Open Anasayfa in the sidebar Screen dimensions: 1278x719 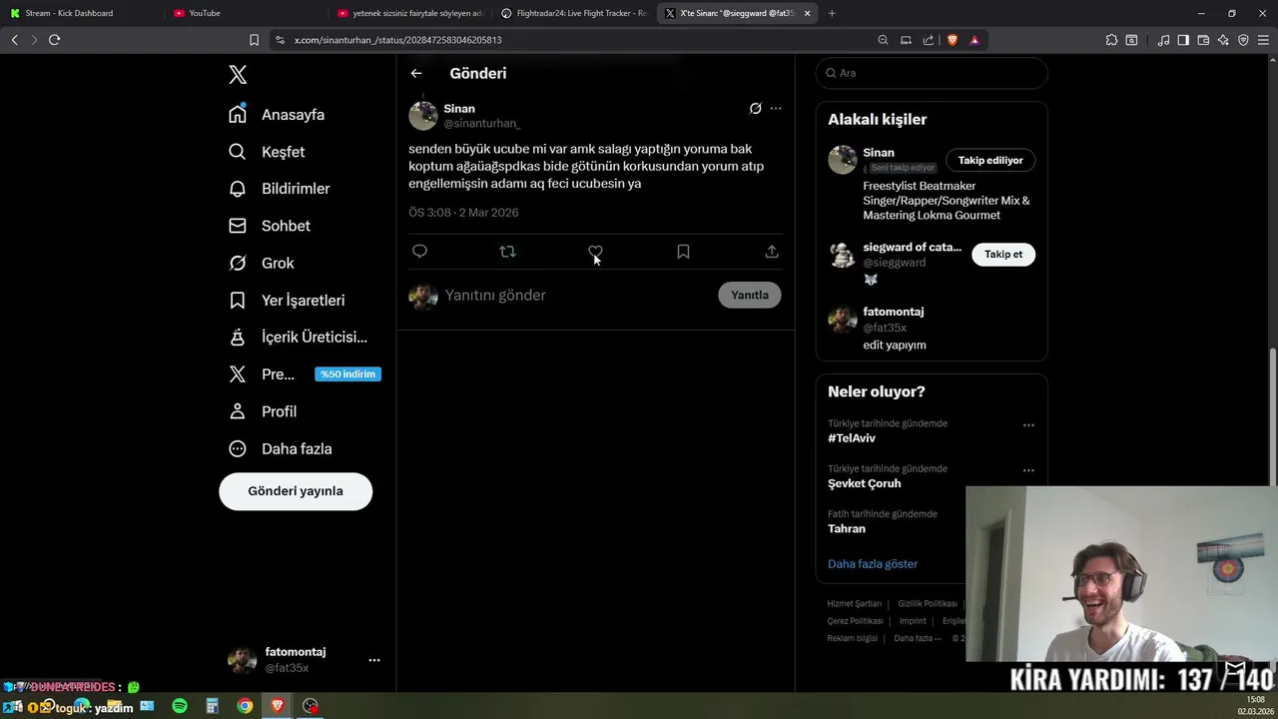click(277, 114)
